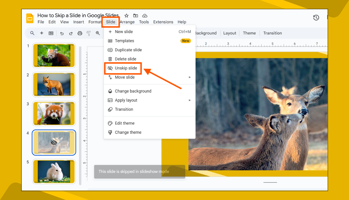This screenshot has width=349, height=200.
Task: Open the Extensions menu
Action: 163,22
